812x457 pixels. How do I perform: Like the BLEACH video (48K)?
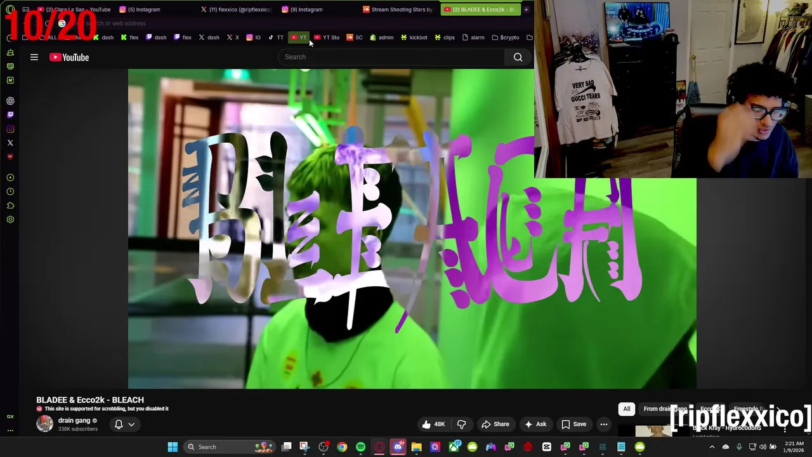(x=433, y=424)
